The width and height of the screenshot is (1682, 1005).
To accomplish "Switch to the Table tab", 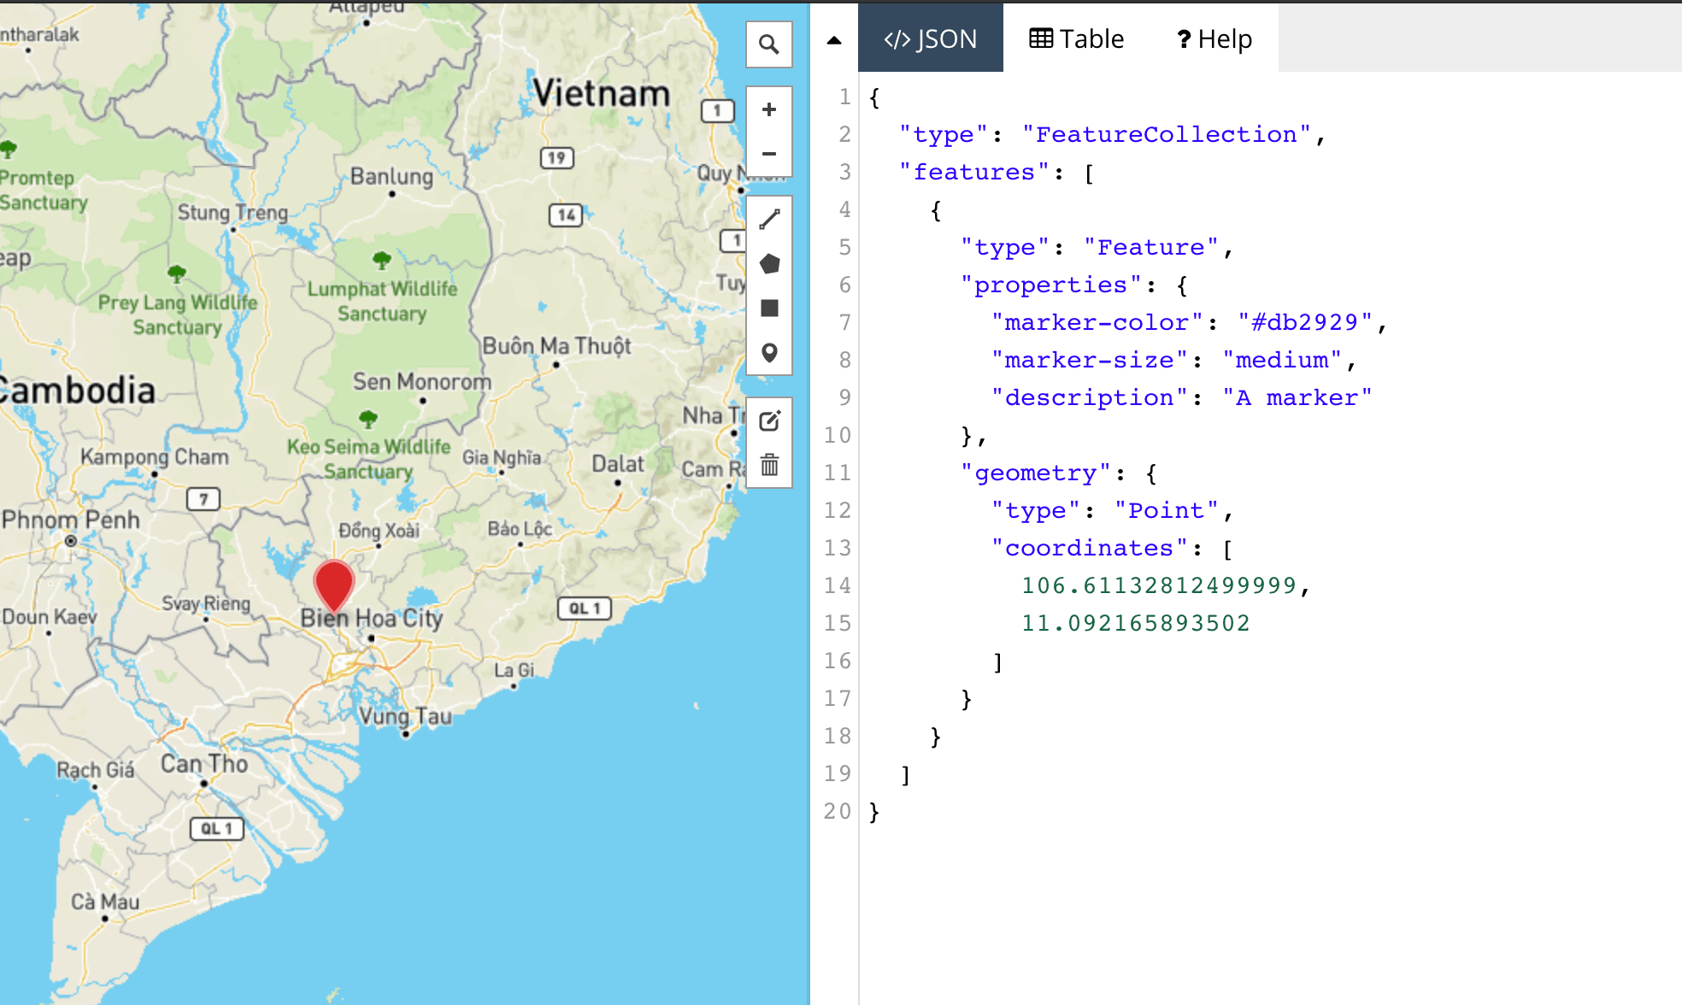I will (1076, 38).
